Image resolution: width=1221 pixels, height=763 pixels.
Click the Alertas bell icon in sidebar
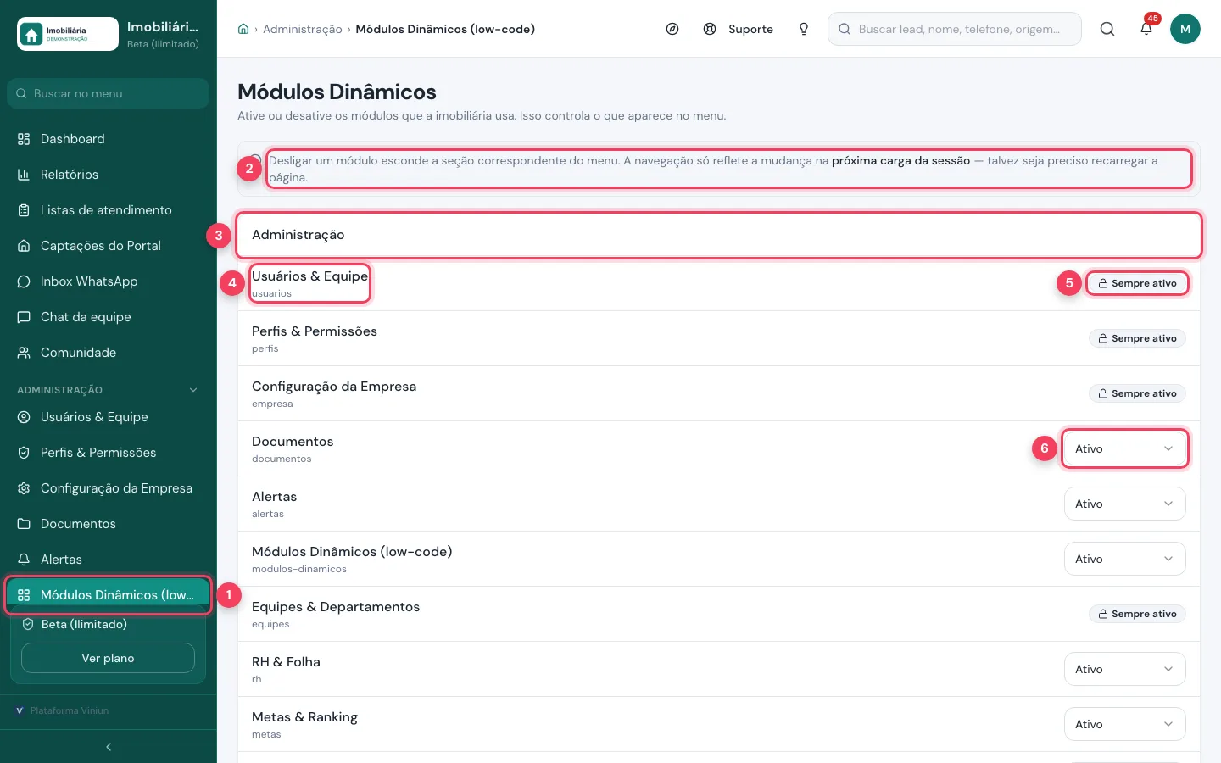point(24,560)
